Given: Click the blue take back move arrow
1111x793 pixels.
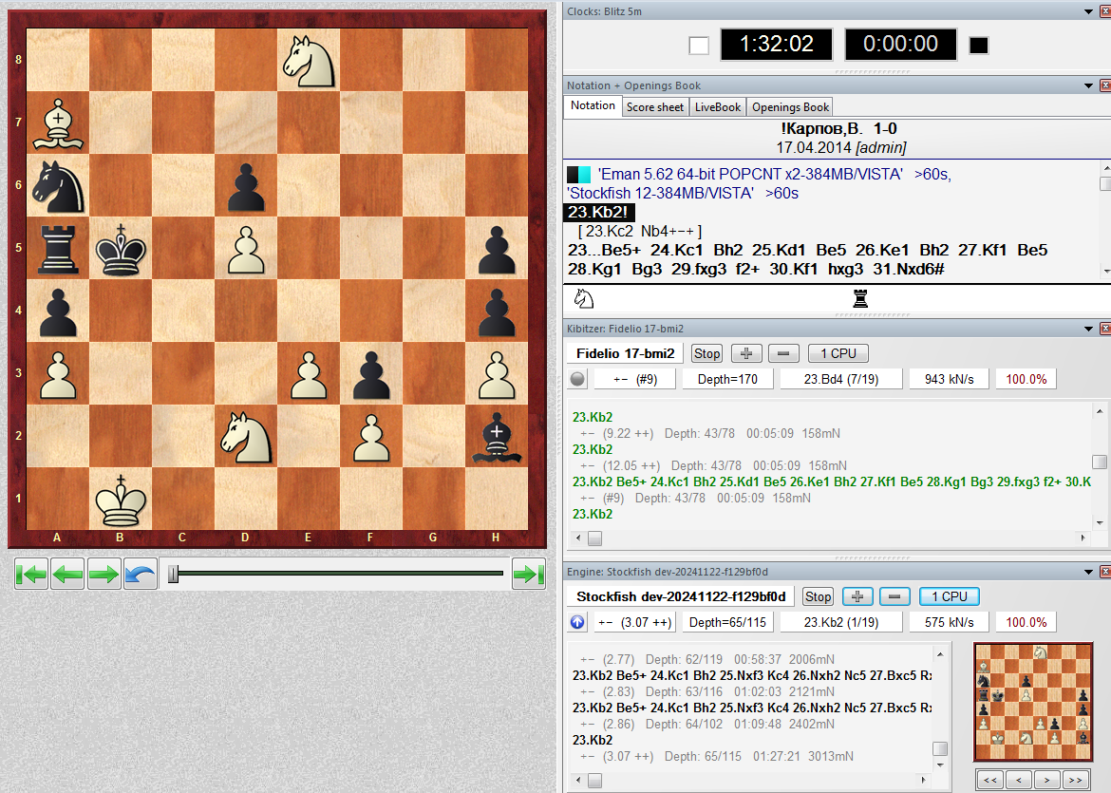Looking at the screenshot, I should [140, 575].
